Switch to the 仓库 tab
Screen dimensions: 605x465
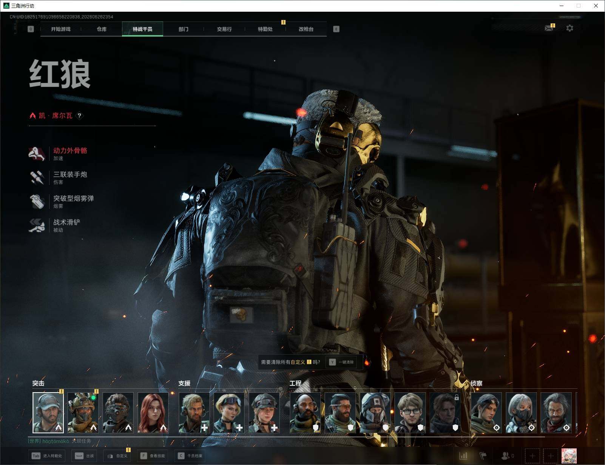(x=102, y=29)
